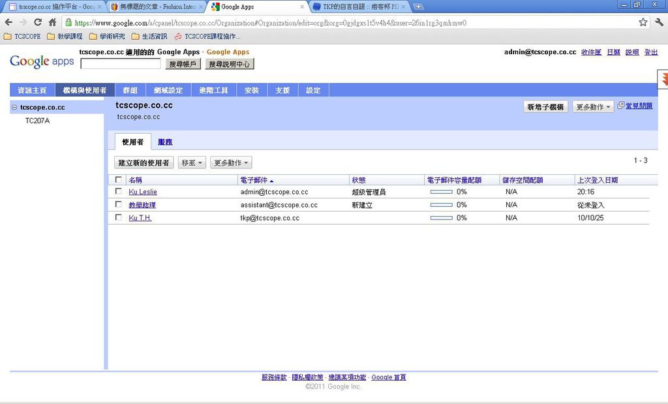Screen dimensions: 668x404
Task: Switch to the TKP的自言自語 browser tab
Action: coord(360,7)
